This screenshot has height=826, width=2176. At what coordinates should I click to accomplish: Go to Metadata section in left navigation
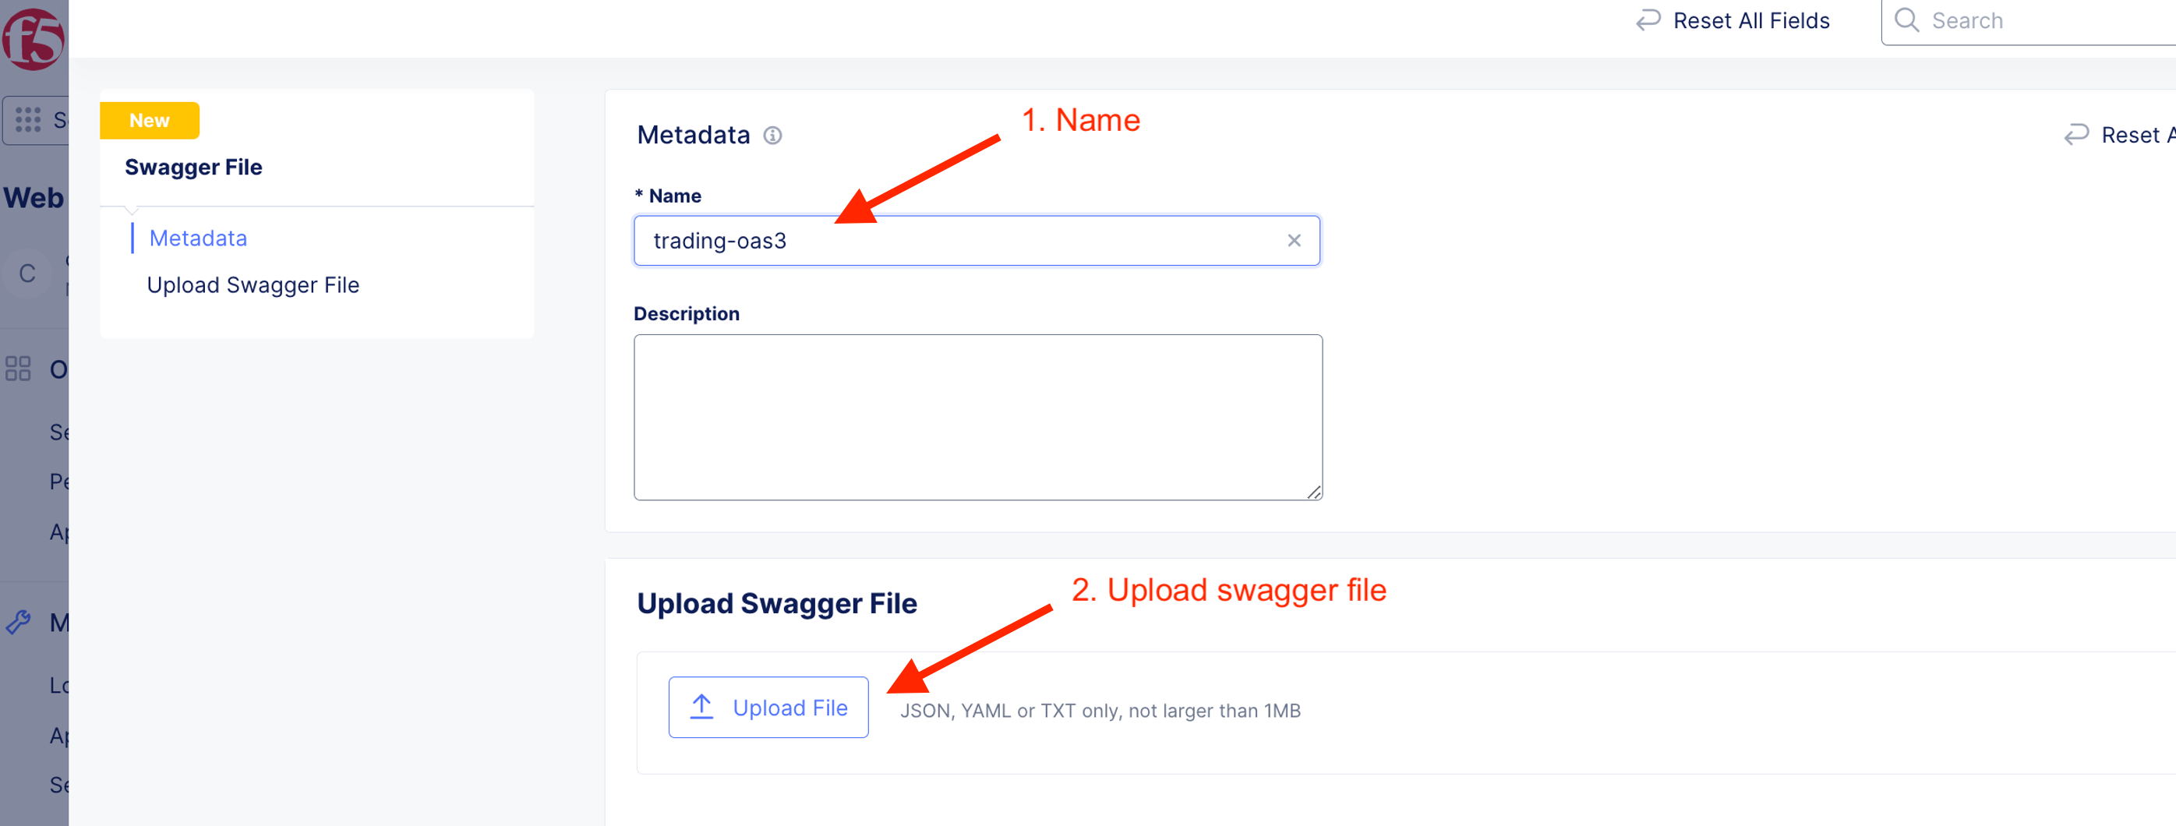point(198,238)
